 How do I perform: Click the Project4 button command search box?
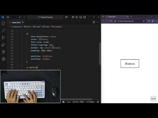pyautogui.click(x=45, y=17)
